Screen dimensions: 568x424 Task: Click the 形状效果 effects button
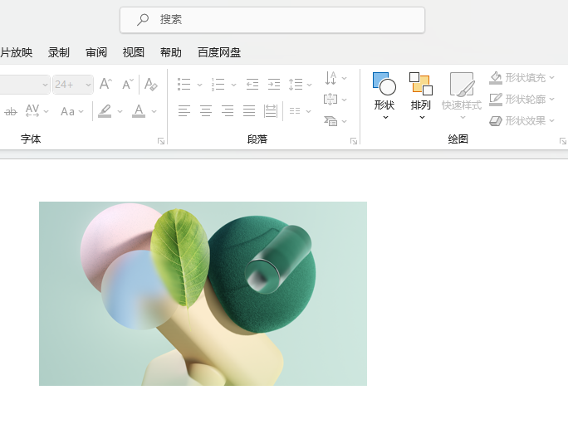click(517, 120)
